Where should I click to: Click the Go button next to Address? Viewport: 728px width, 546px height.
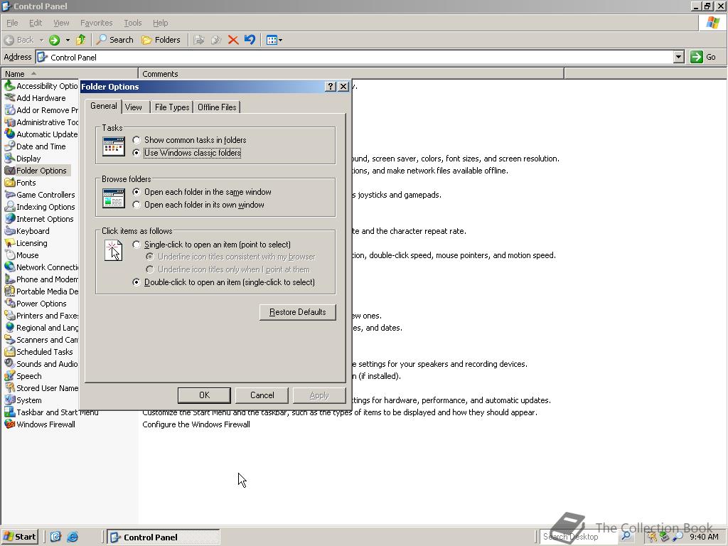pyautogui.click(x=705, y=57)
